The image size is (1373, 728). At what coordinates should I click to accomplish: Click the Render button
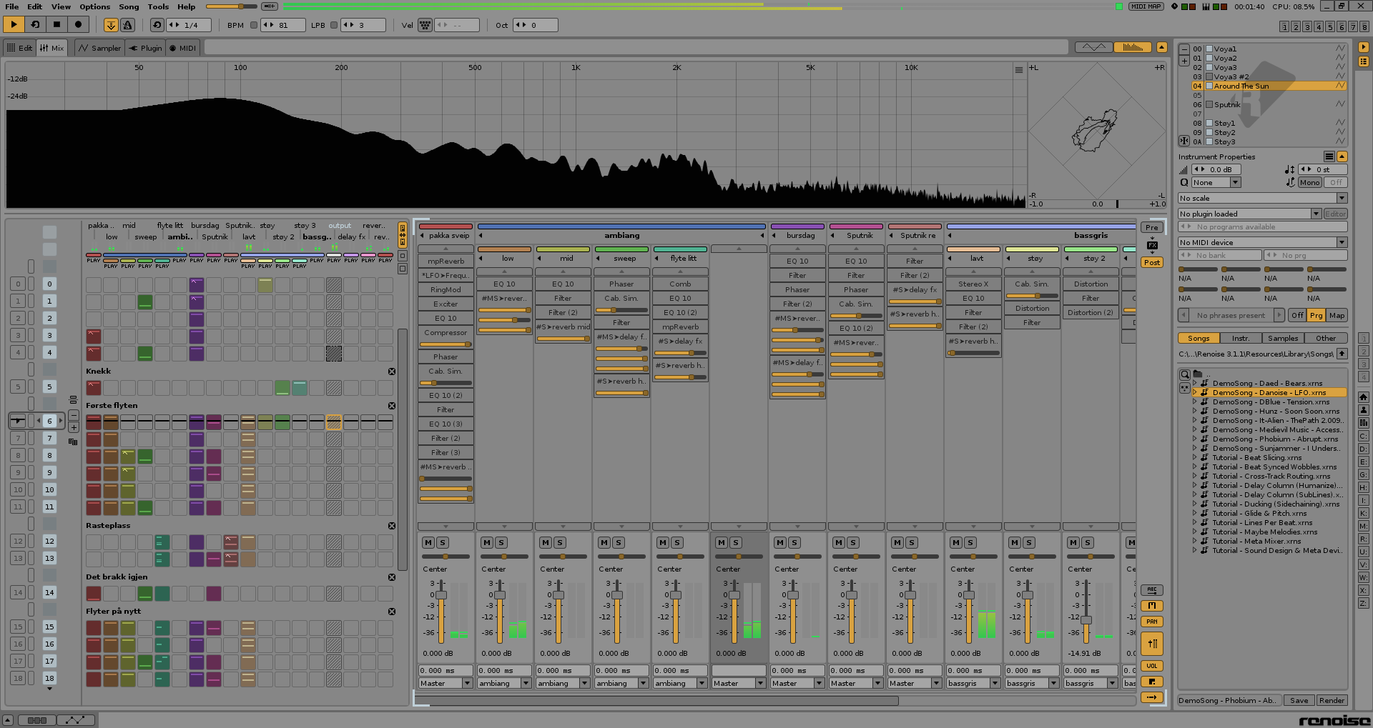[1332, 701]
